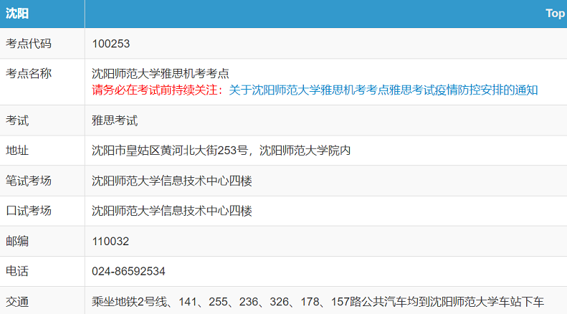The image size is (567, 314).
Task: Click the 电话 row label
Action: point(17,271)
